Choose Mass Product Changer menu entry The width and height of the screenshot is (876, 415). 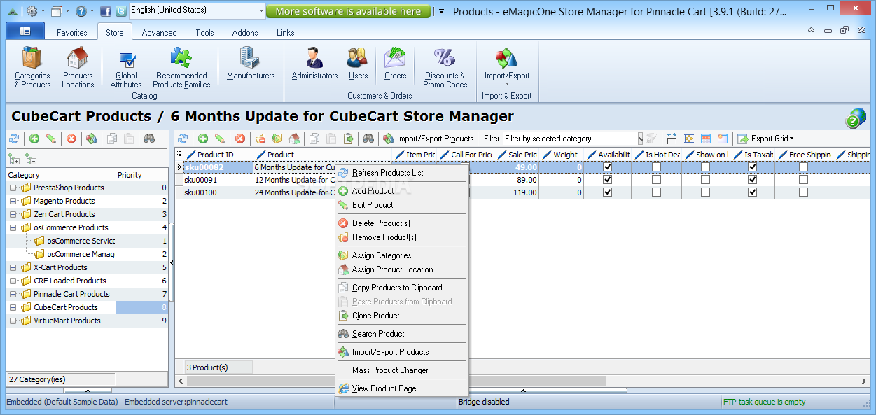tap(401, 370)
